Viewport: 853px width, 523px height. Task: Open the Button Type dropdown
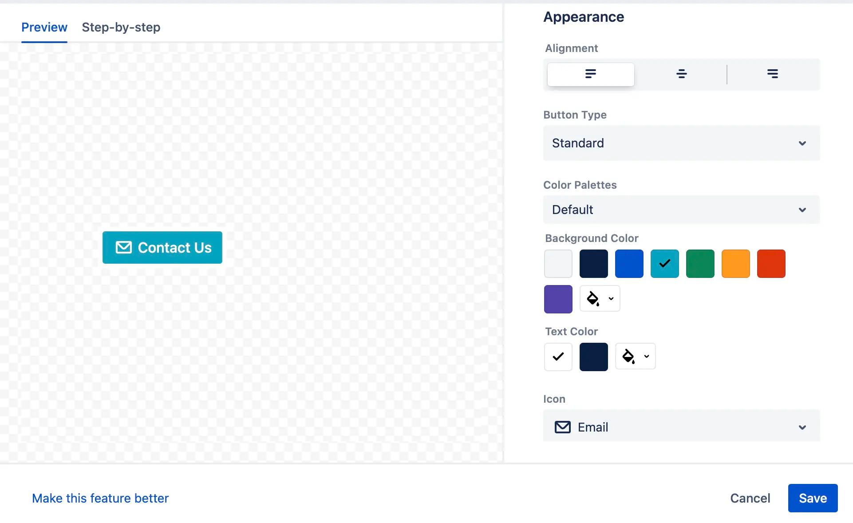tap(681, 143)
